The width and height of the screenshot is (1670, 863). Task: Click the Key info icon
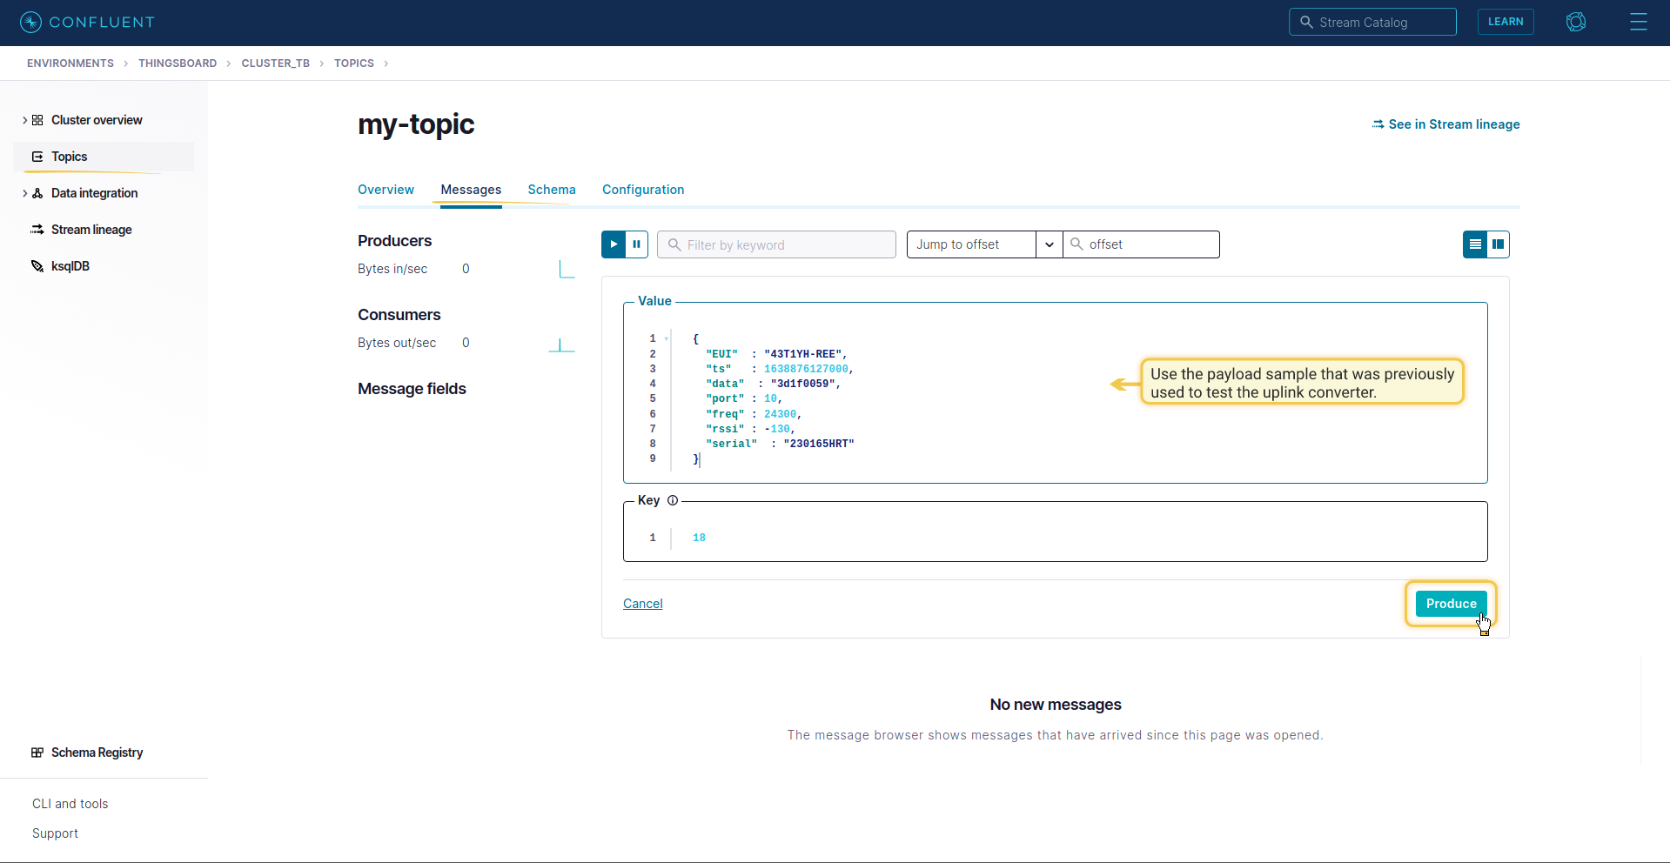(673, 500)
